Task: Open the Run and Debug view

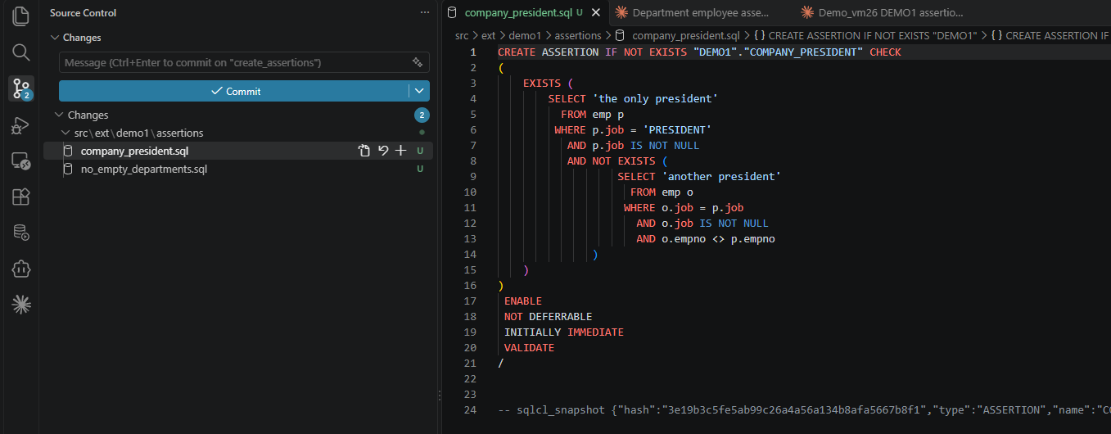Action: coord(21,125)
